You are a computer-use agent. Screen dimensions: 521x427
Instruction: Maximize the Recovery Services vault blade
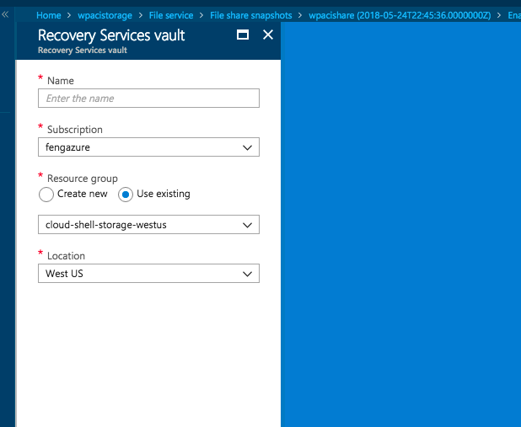[243, 35]
